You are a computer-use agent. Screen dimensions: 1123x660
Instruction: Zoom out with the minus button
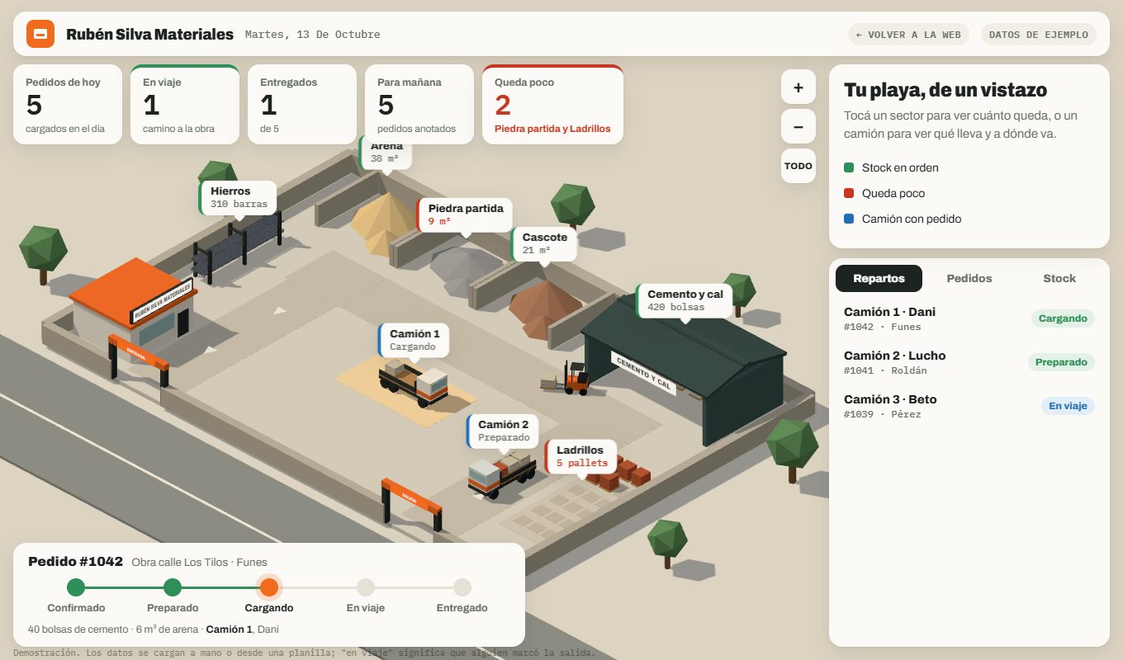click(798, 127)
